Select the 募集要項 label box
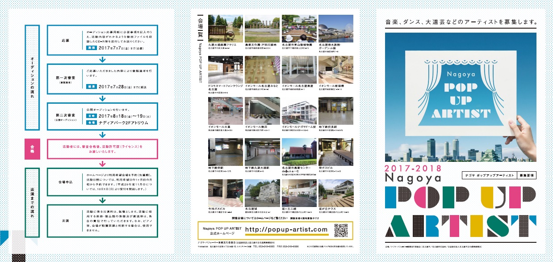This screenshot has width=553, height=262. coord(526,176)
